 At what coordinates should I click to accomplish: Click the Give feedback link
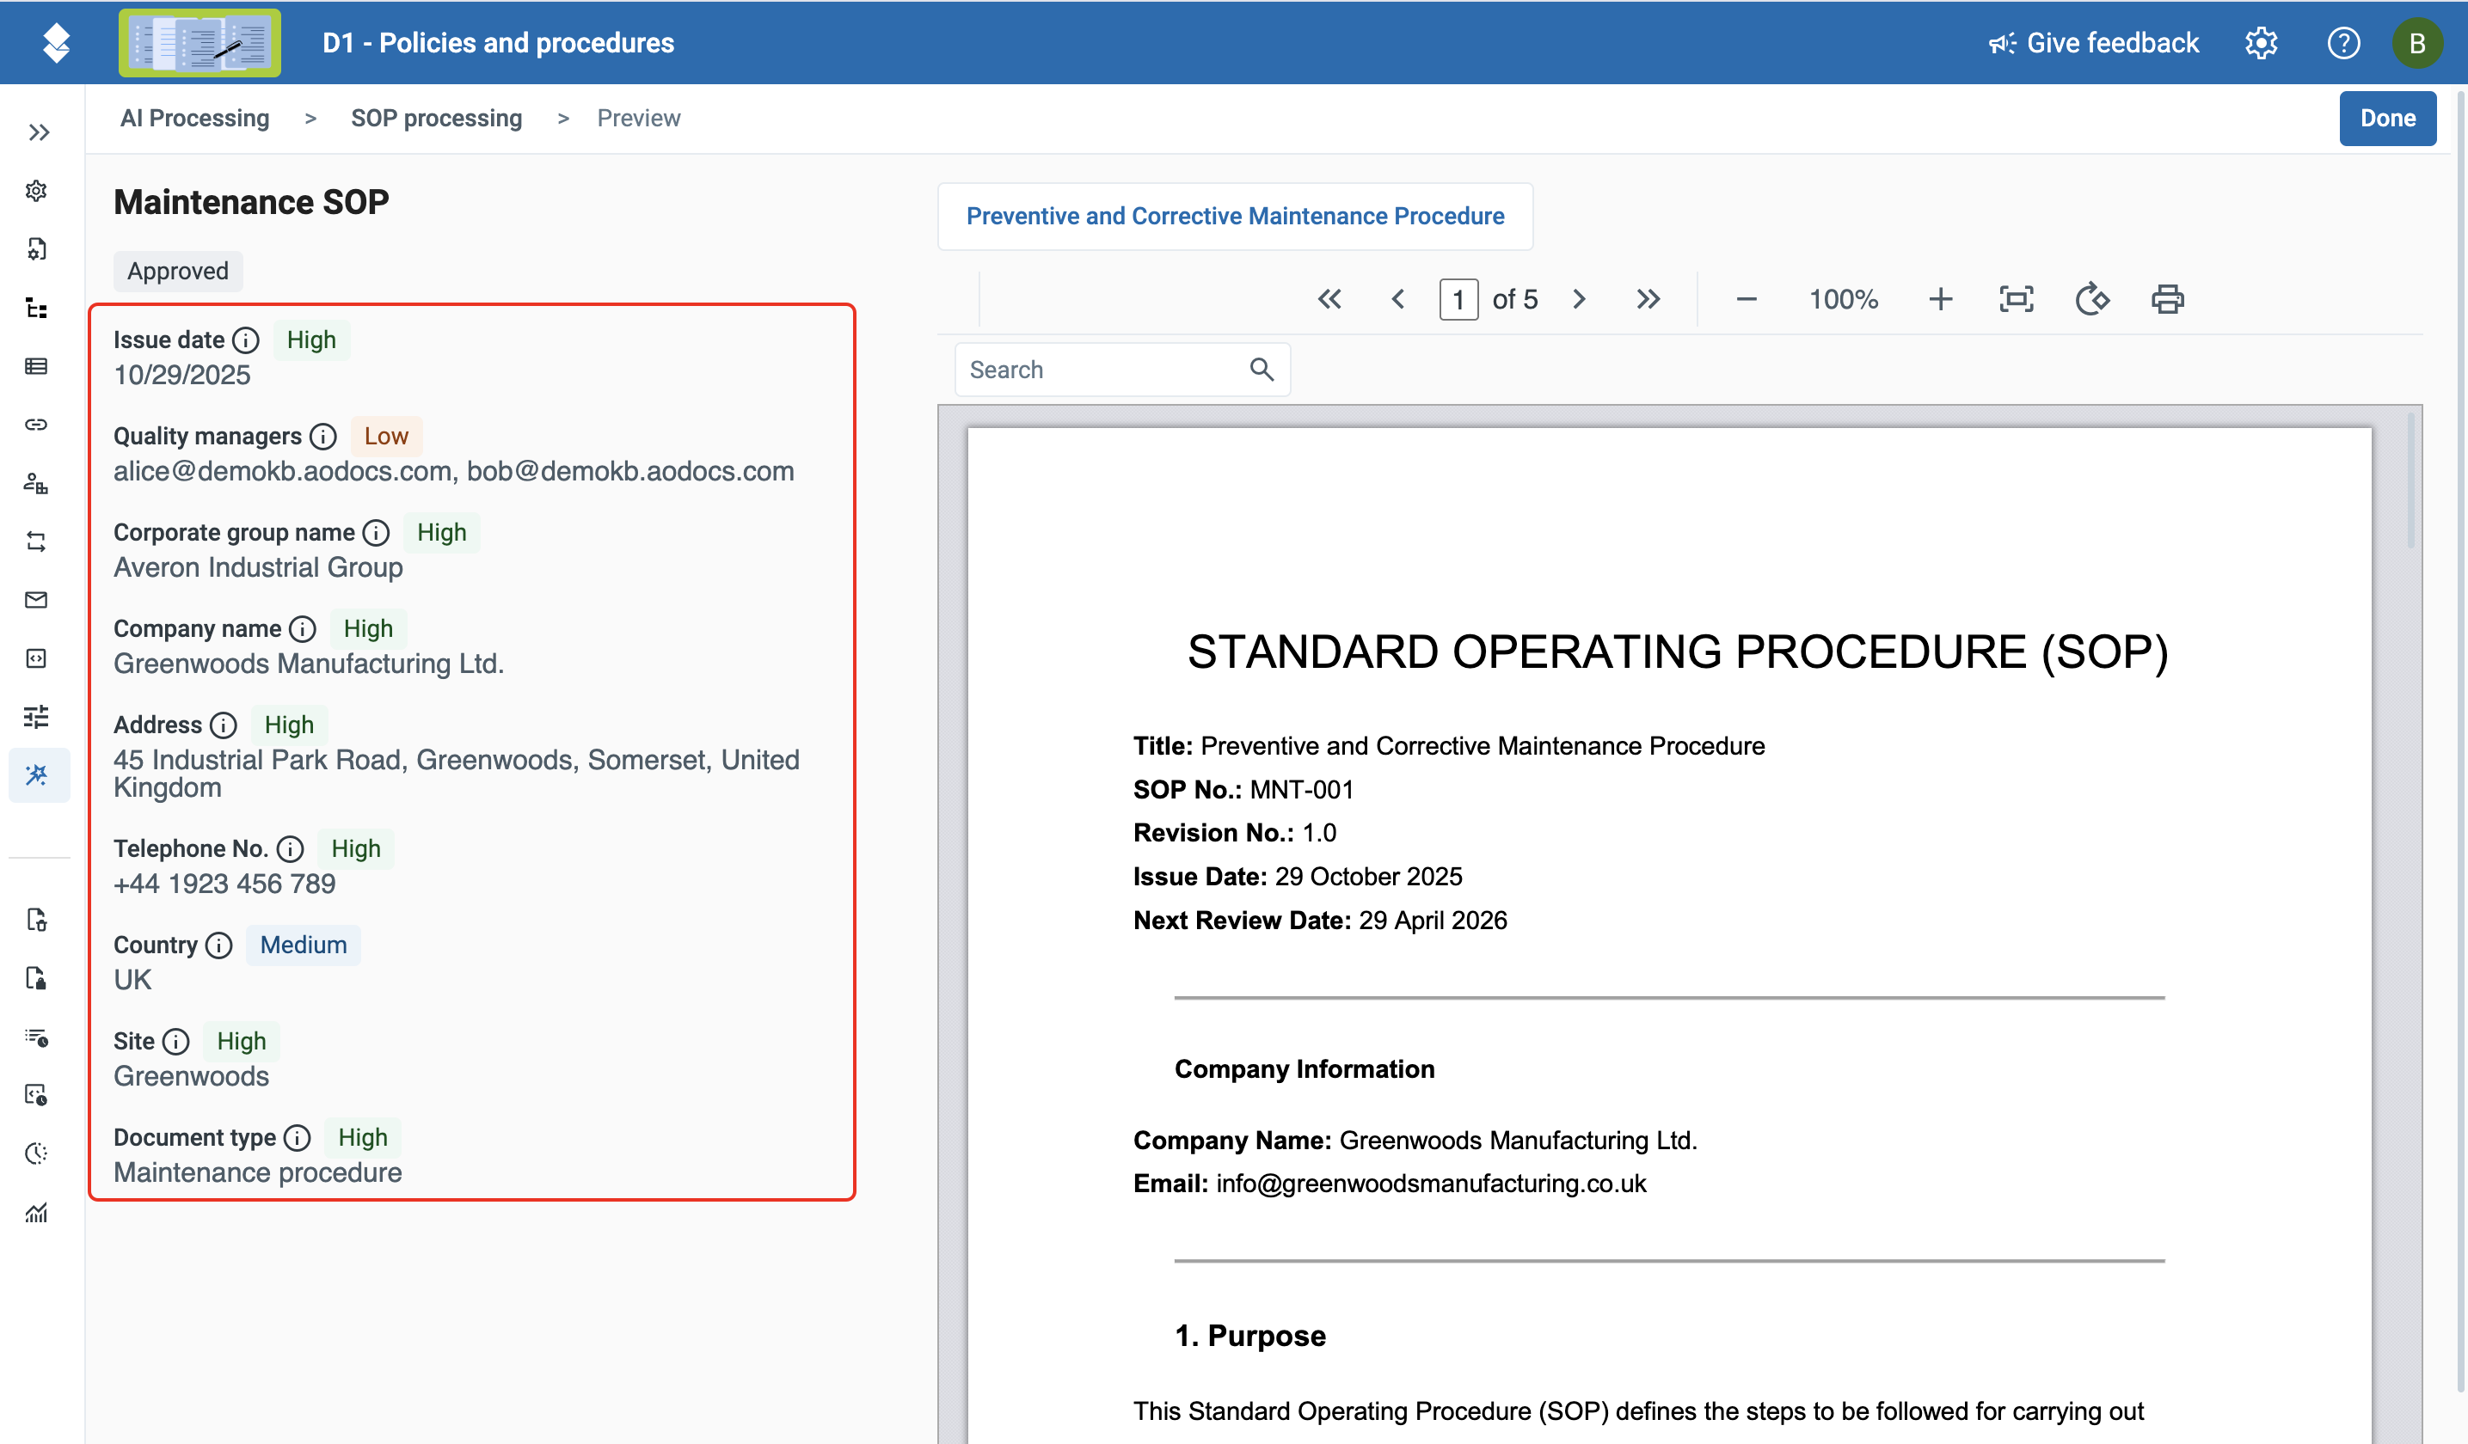point(2093,43)
